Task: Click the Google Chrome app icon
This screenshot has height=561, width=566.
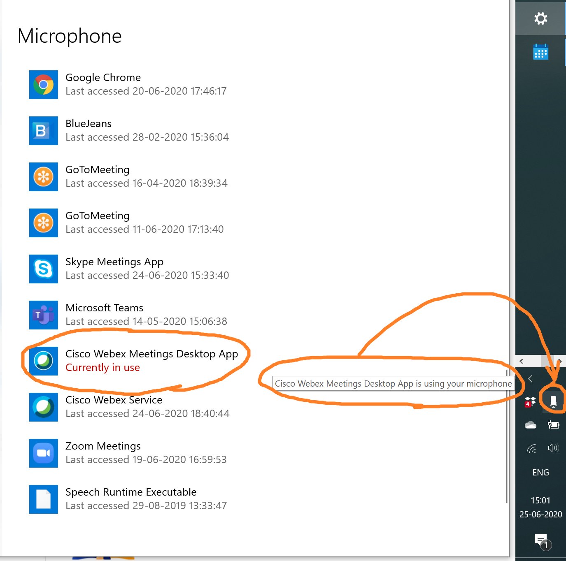Action: (x=43, y=84)
